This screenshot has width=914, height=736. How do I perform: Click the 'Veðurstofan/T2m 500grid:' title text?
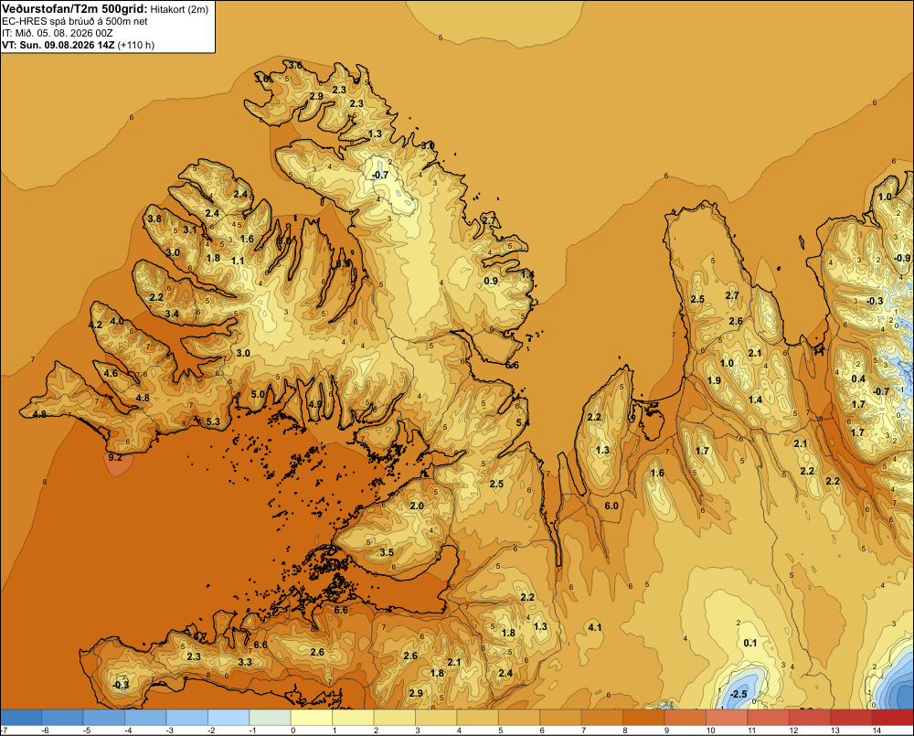click(75, 9)
